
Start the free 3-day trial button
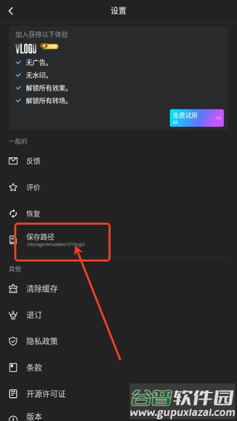tap(196, 118)
